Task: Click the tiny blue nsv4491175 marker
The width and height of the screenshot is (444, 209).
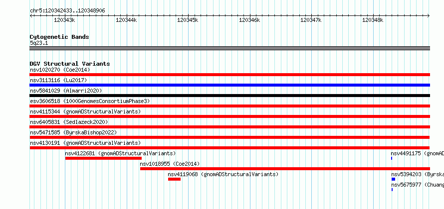Action: pos(392,158)
